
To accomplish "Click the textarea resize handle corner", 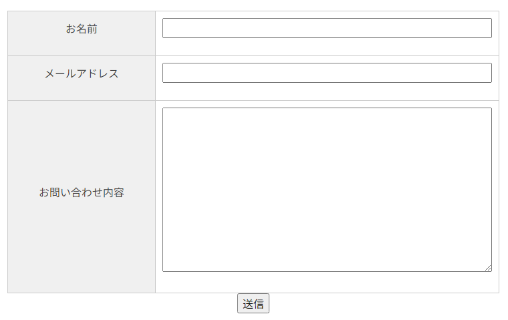I will pos(488,268).
